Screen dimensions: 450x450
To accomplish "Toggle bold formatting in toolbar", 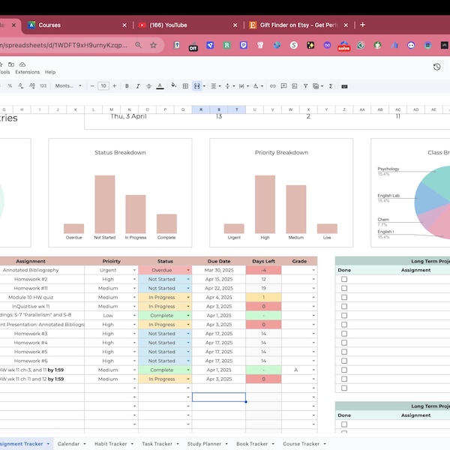I will tap(127, 86).
